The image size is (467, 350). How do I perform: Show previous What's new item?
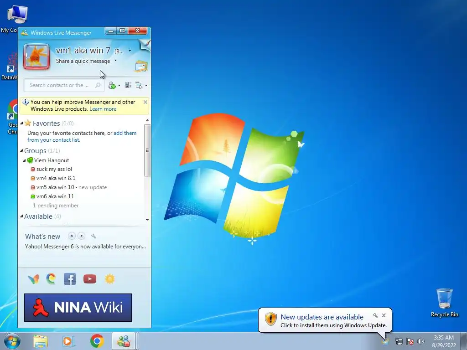72,236
